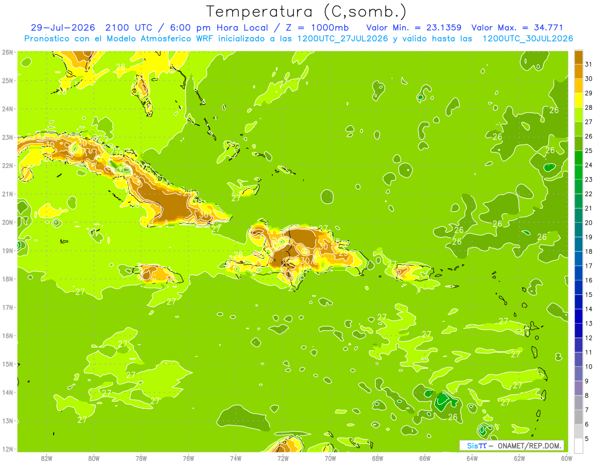Image resolution: width=602 pixels, height=465 pixels.
Task: Select the date text "29-Jul-2026"
Action: (x=64, y=28)
